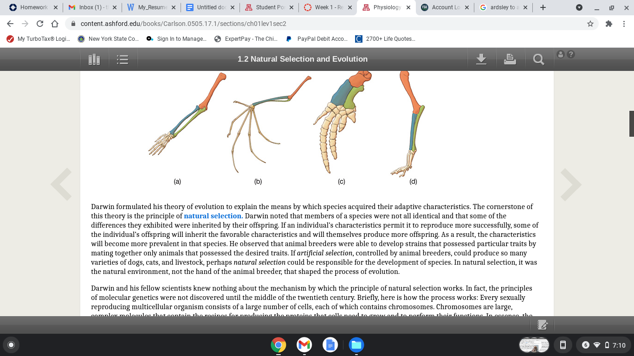Reload the current page

pos(40,24)
